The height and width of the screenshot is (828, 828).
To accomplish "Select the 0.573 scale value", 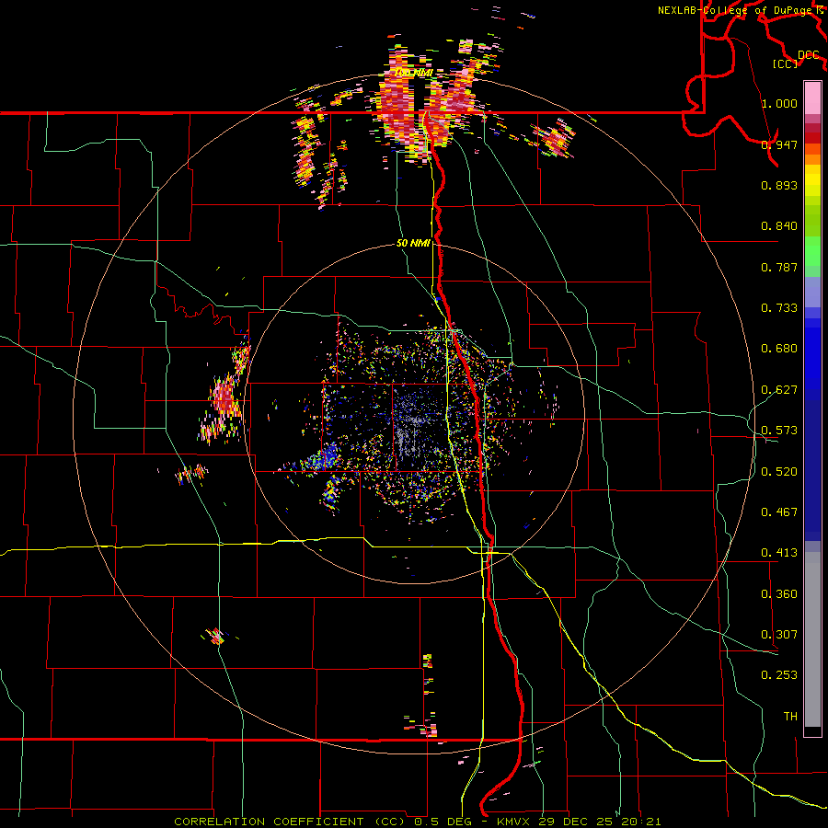I will (x=779, y=431).
